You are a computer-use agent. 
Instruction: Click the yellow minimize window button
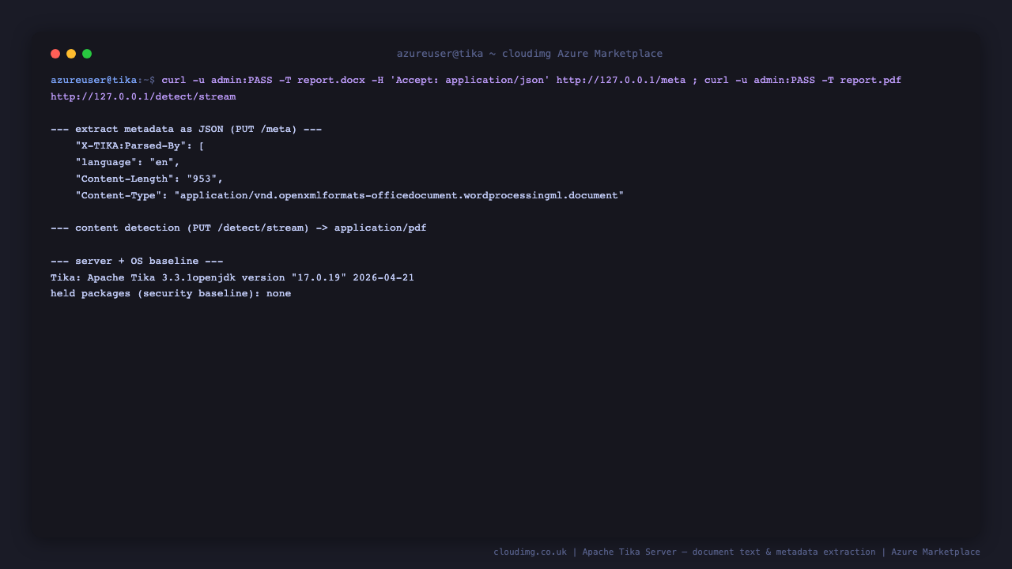[71, 54]
